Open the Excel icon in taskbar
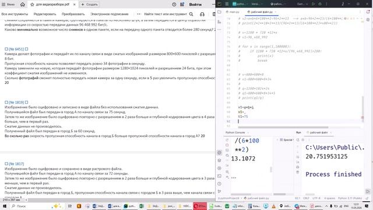This screenshot has height=210, width=373. pos(142,206)
